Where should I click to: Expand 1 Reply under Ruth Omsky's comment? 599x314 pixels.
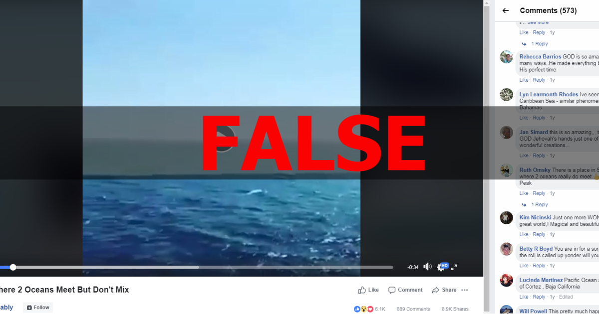click(535, 205)
